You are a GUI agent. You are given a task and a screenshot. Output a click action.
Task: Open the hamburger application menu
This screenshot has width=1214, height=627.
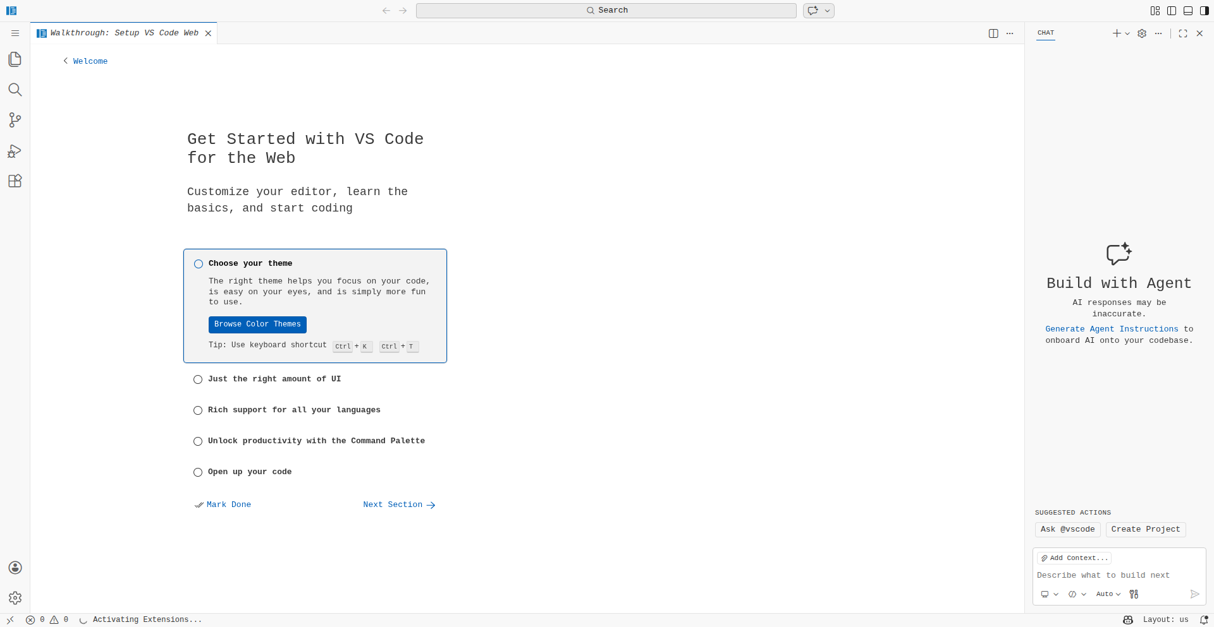click(15, 33)
